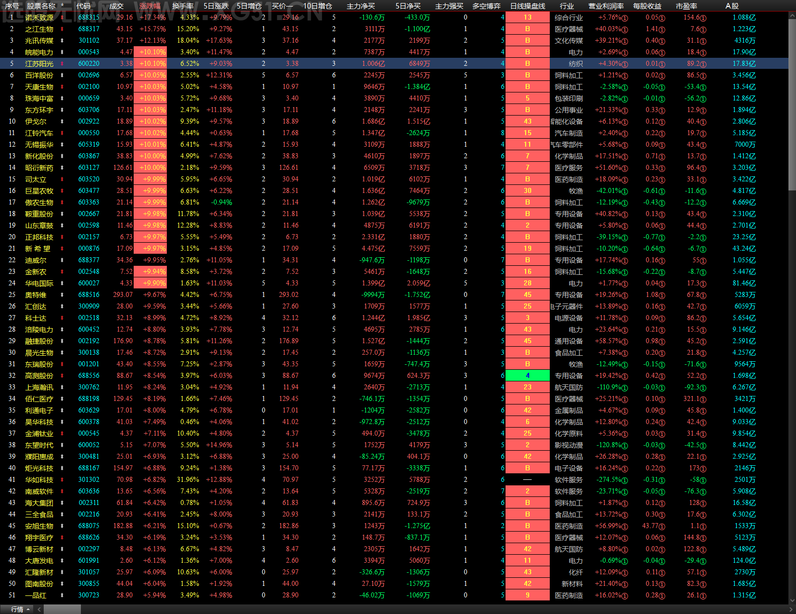Click the horizontal scrollbar thumb
This screenshot has width=796, height=614.
click(x=62, y=609)
